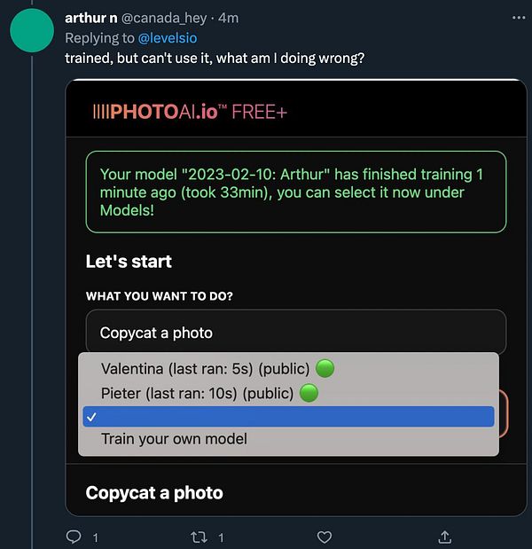Like the tweet with heart icon

pyautogui.click(x=325, y=537)
